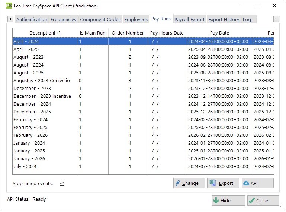Click the Order Number column header
The height and width of the screenshot is (212, 286).
pos(128,33)
